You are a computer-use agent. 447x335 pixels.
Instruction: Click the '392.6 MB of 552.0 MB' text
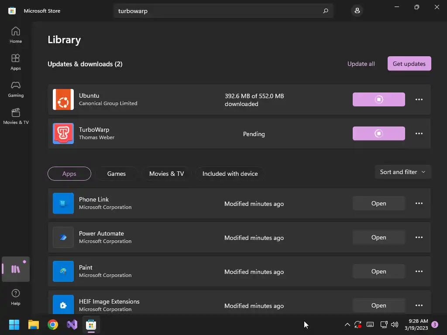pyautogui.click(x=254, y=96)
